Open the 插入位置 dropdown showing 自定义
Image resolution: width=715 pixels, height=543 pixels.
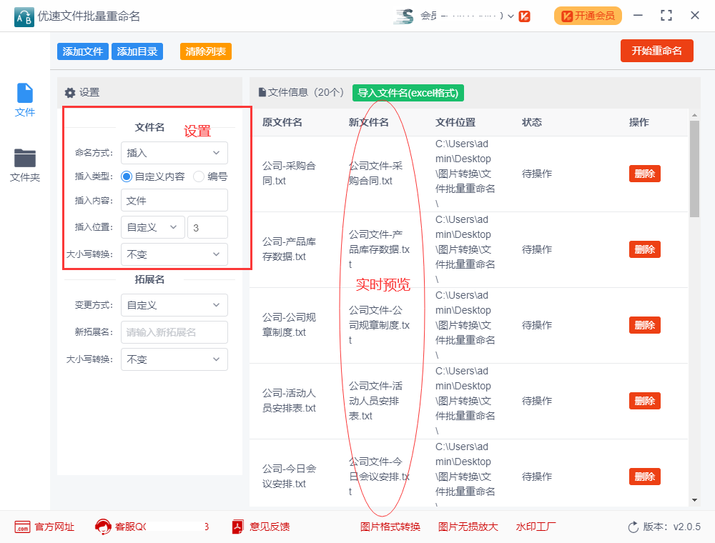(x=152, y=226)
